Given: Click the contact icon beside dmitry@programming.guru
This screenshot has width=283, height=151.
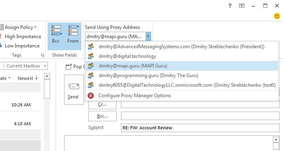Looking at the screenshot, I should tap(91, 75).
